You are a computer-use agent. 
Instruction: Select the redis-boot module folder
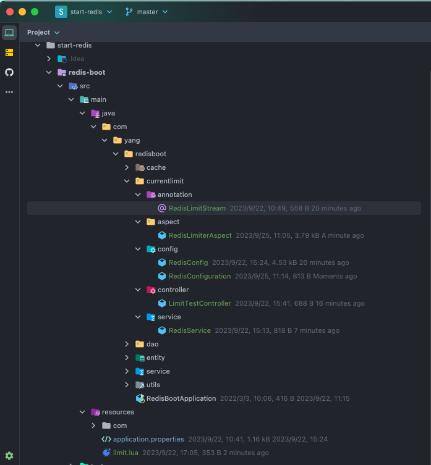86,72
